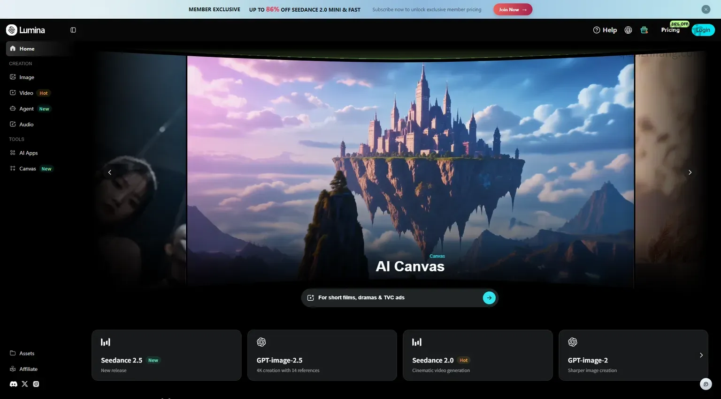721x399 pixels.
Task: Collapse the sidebar panel icon
Action: click(73, 30)
